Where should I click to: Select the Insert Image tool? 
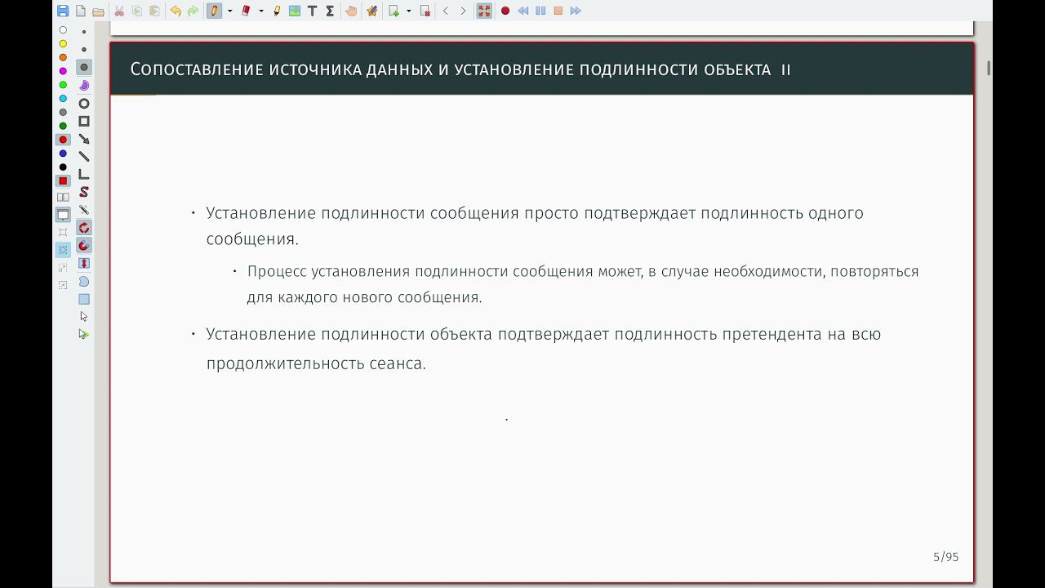click(x=295, y=11)
